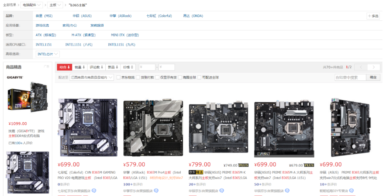Click the "b365主板" search term text
Viewport: 387px width, 196px height.
(78, 5)
